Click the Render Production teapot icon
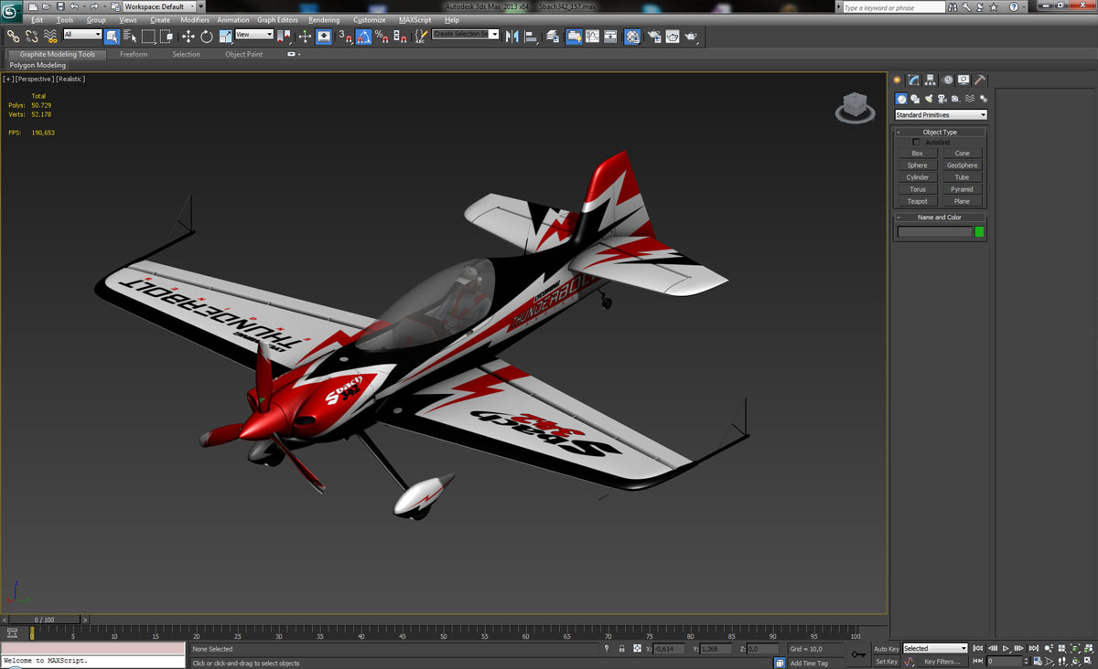The width and height of the screenshot is (1098, 669). coord(692,37)
